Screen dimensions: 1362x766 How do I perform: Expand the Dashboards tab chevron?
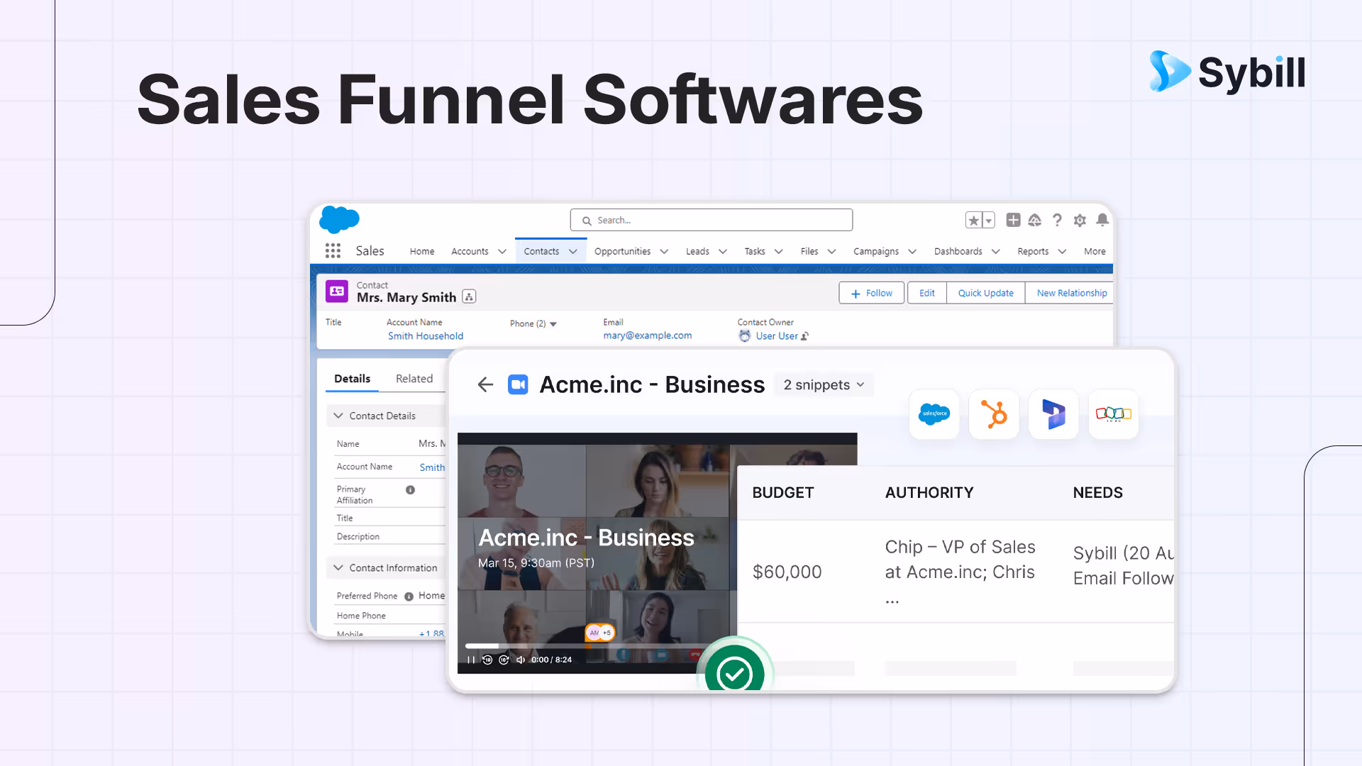[996, 251]
